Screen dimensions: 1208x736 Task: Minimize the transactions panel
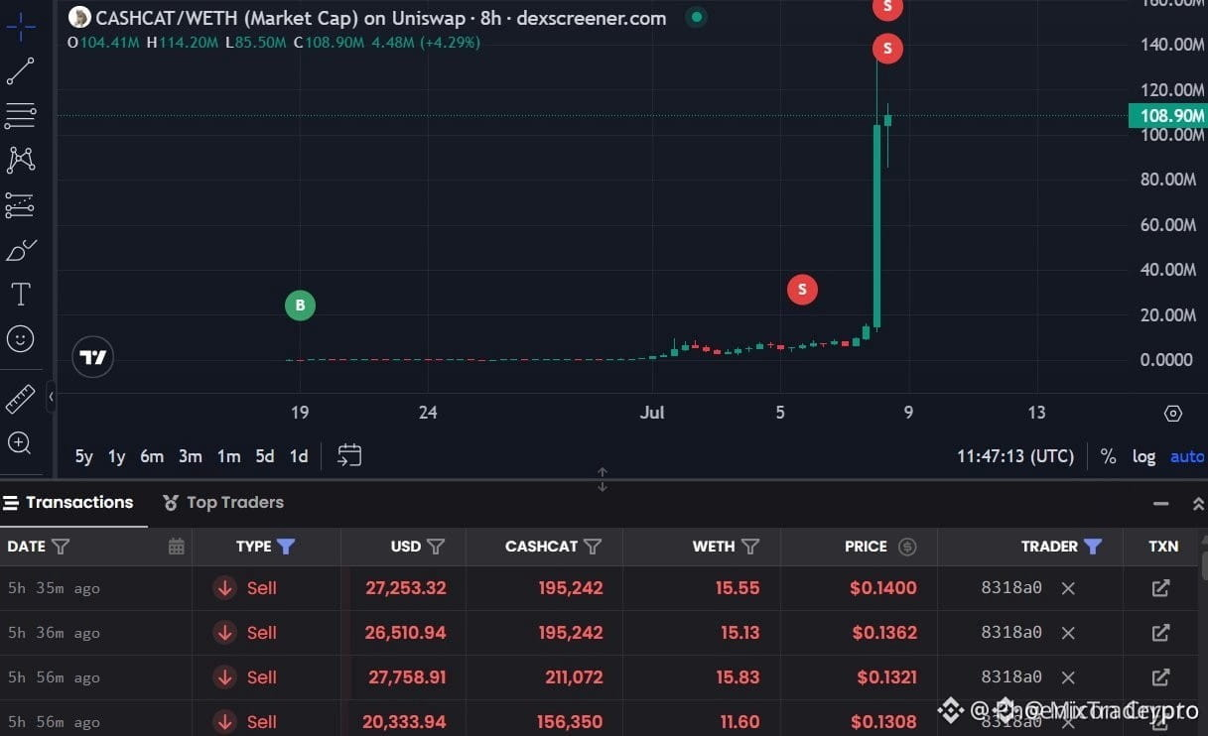point(1161,504)
